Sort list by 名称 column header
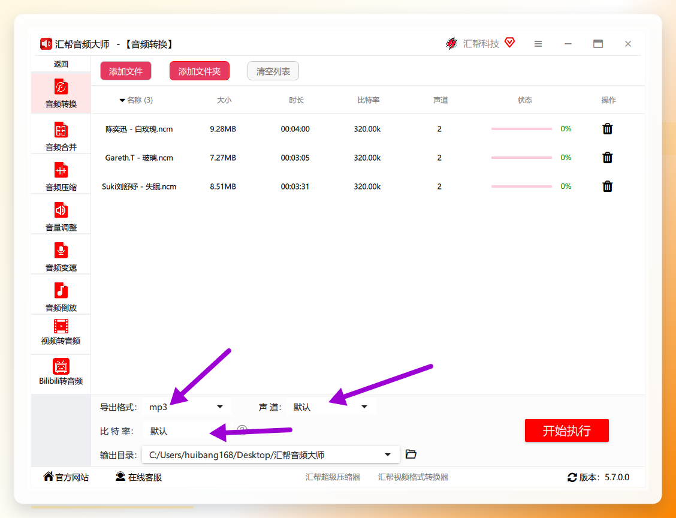 click(136, 100)
